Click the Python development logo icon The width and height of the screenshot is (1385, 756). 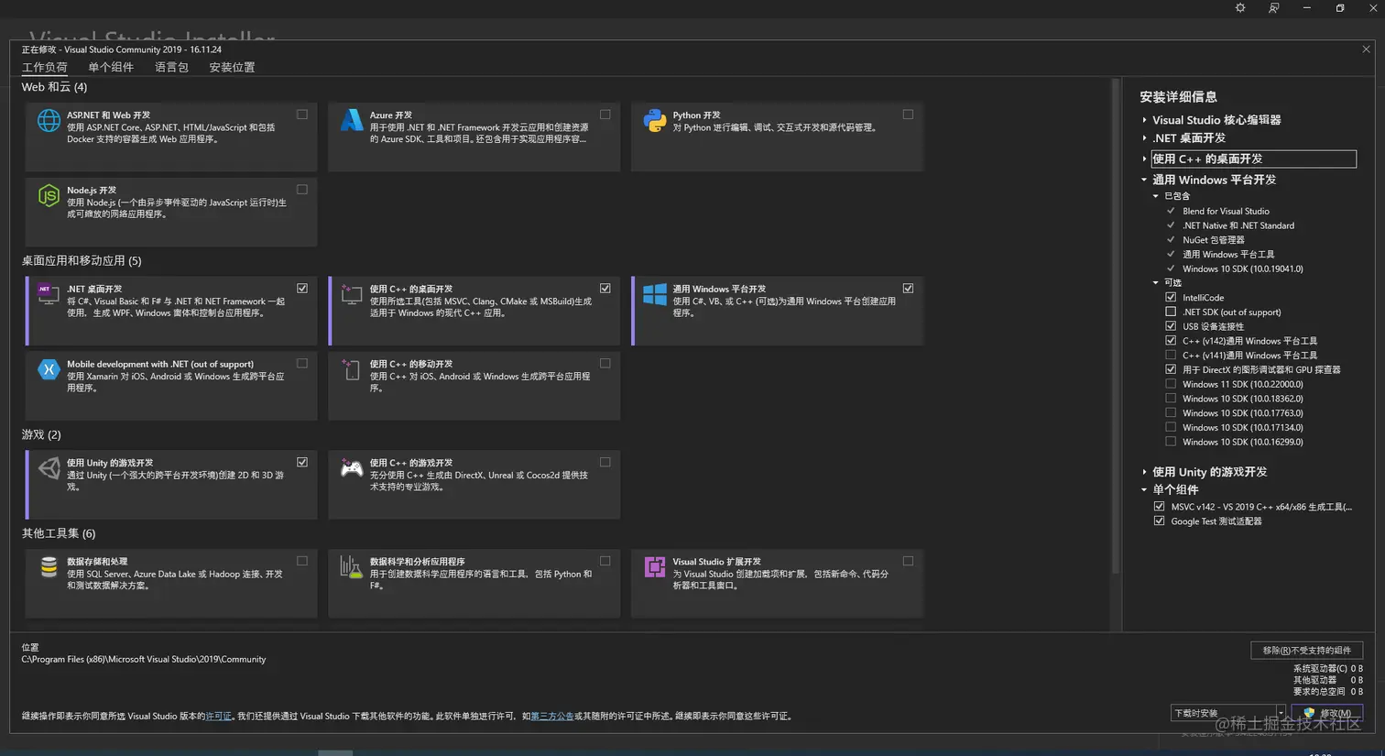coord(655,120)
